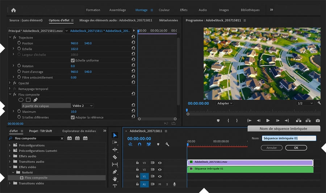The image size is (326, 193).
Task: Toggle the magnet snap icon in timeline
Action: tap(139, 144)
